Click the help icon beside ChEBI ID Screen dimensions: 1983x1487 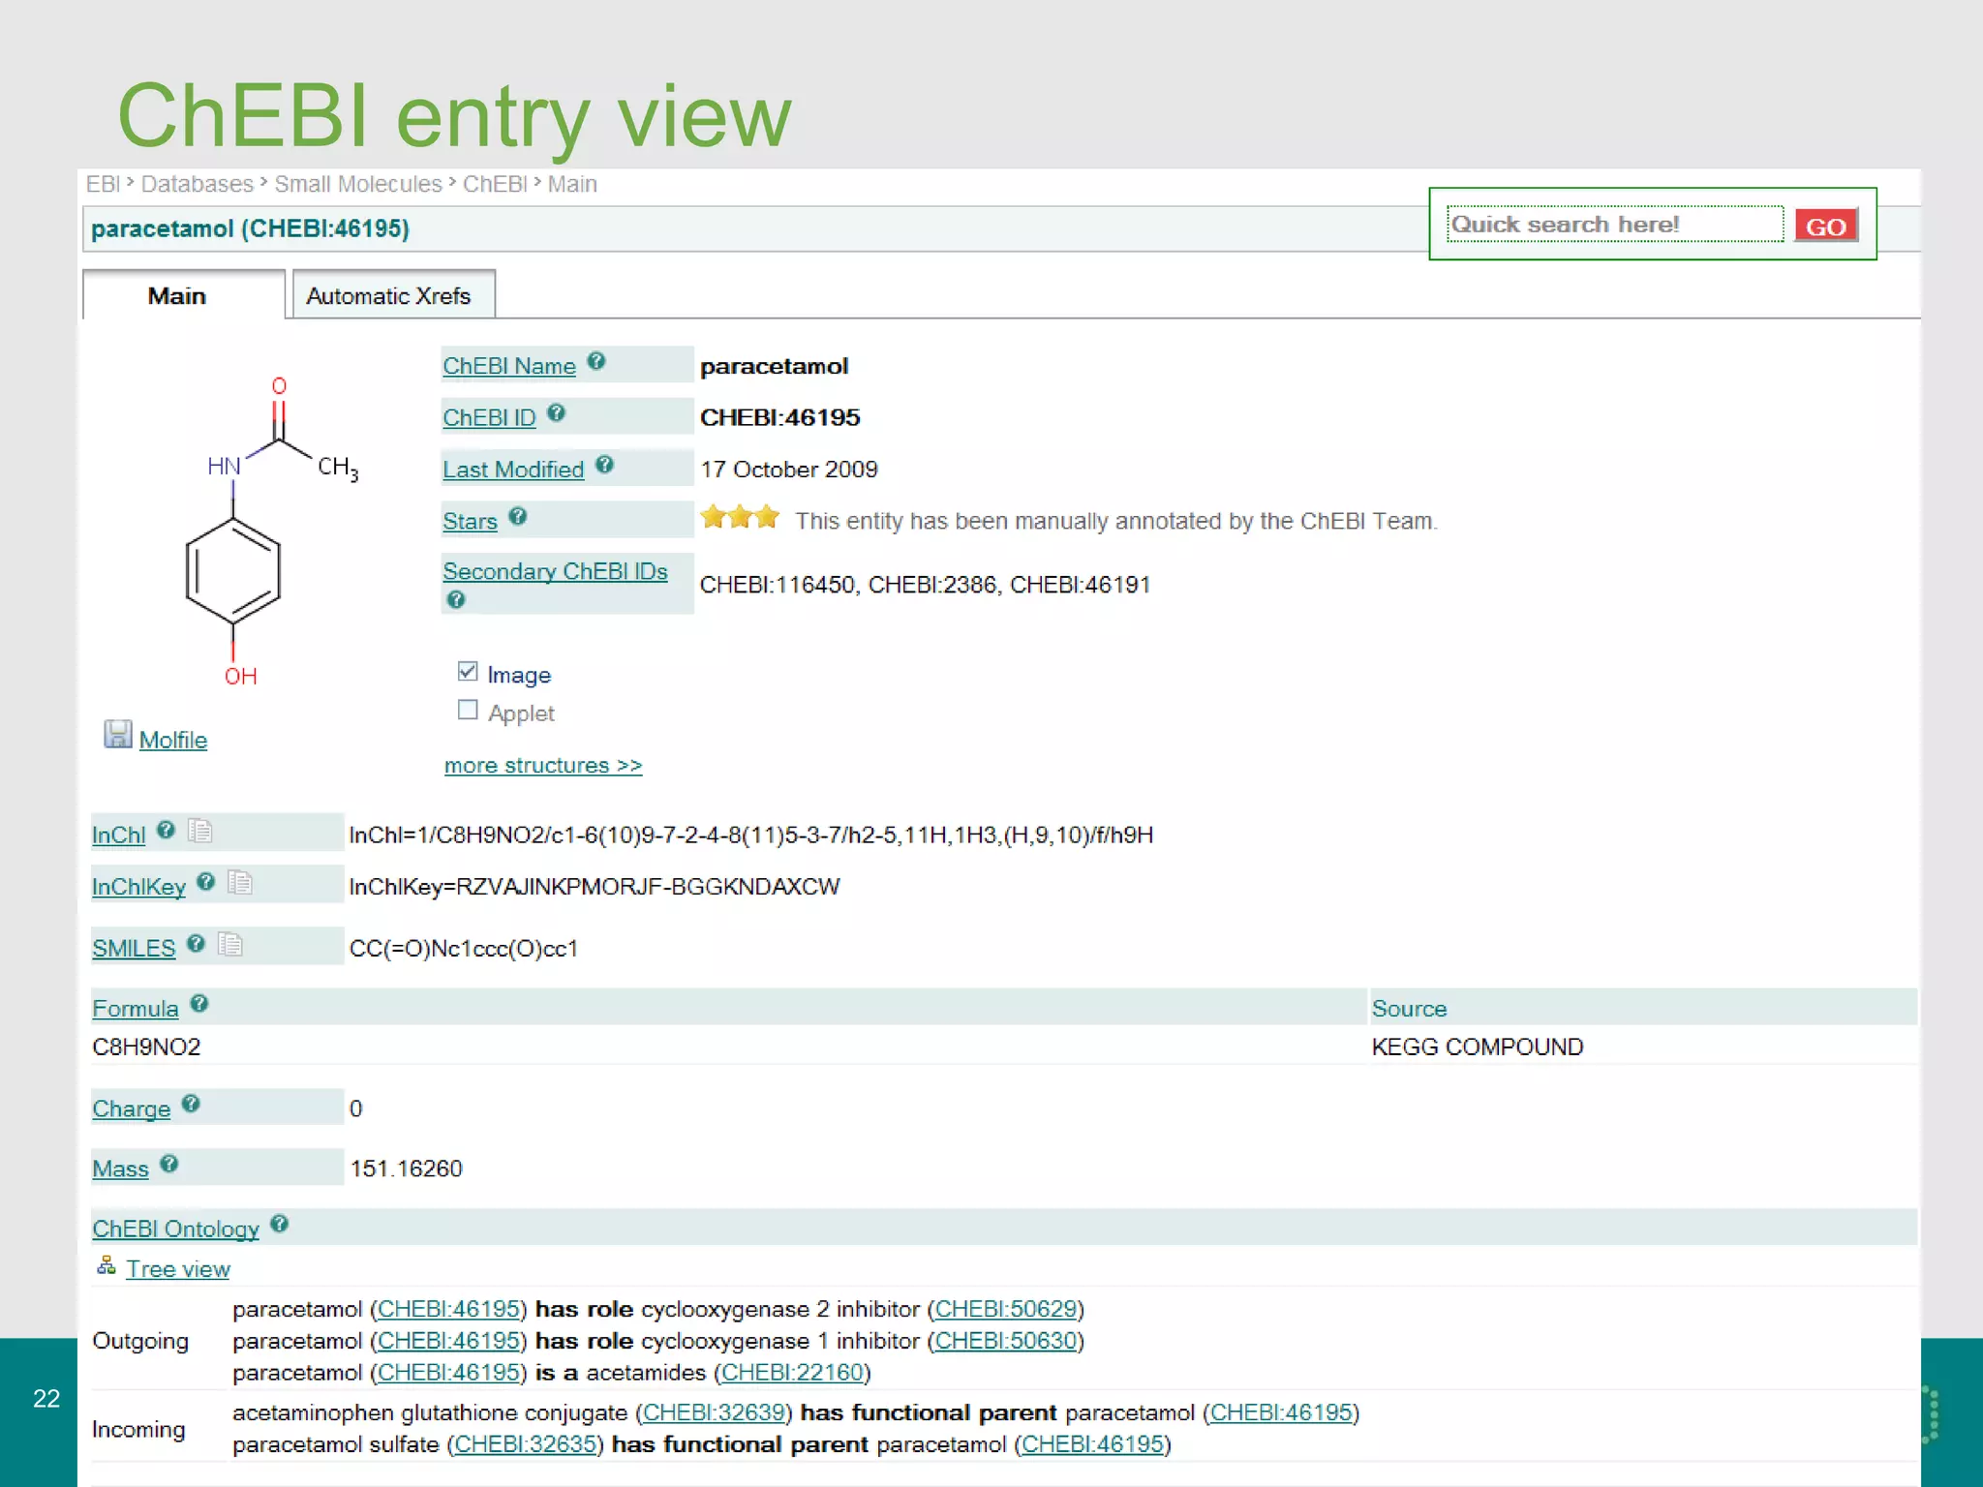click(x=556, y=413)
